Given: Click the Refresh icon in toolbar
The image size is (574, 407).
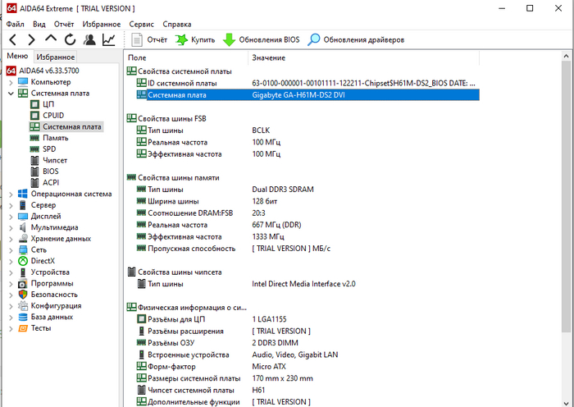Looking at the screenshot, I should (70, 39).
